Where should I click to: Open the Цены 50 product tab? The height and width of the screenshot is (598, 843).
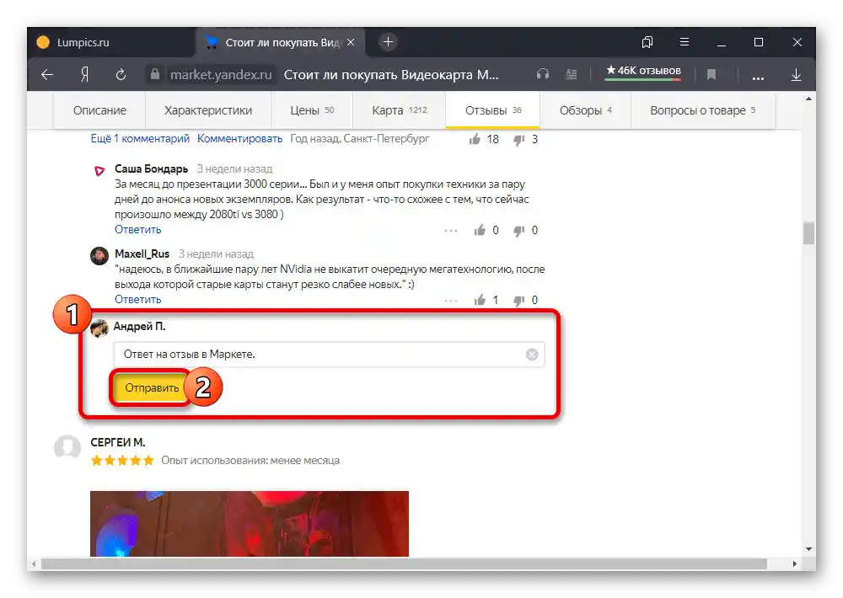(x=312, y=110)
